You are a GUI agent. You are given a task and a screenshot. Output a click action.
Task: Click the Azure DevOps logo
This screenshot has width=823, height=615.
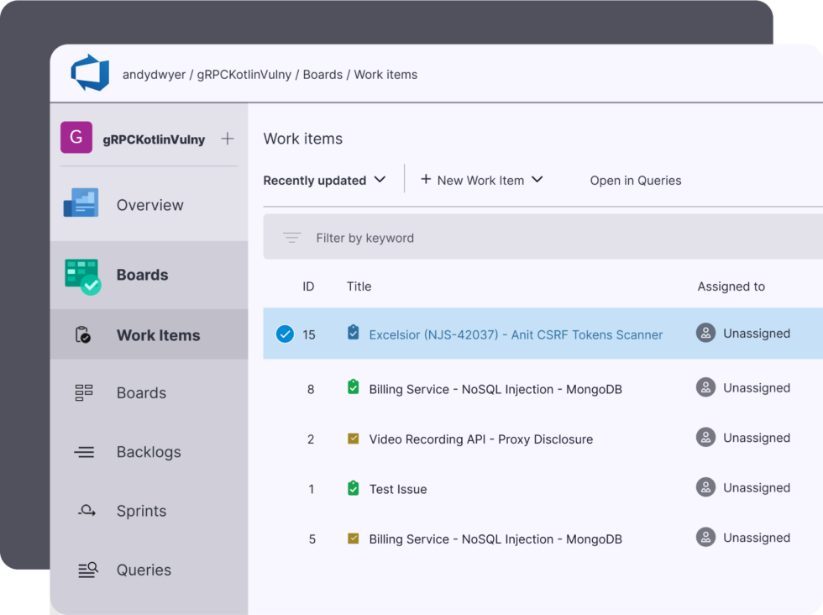(92, 73)
